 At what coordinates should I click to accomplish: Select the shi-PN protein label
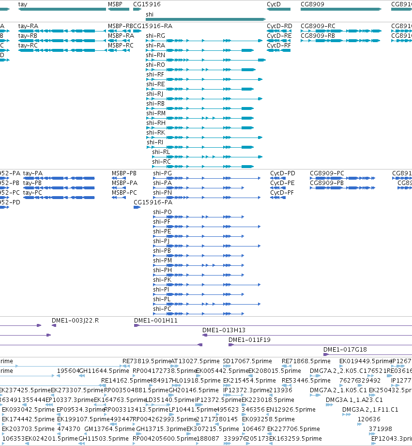(163, 193)
